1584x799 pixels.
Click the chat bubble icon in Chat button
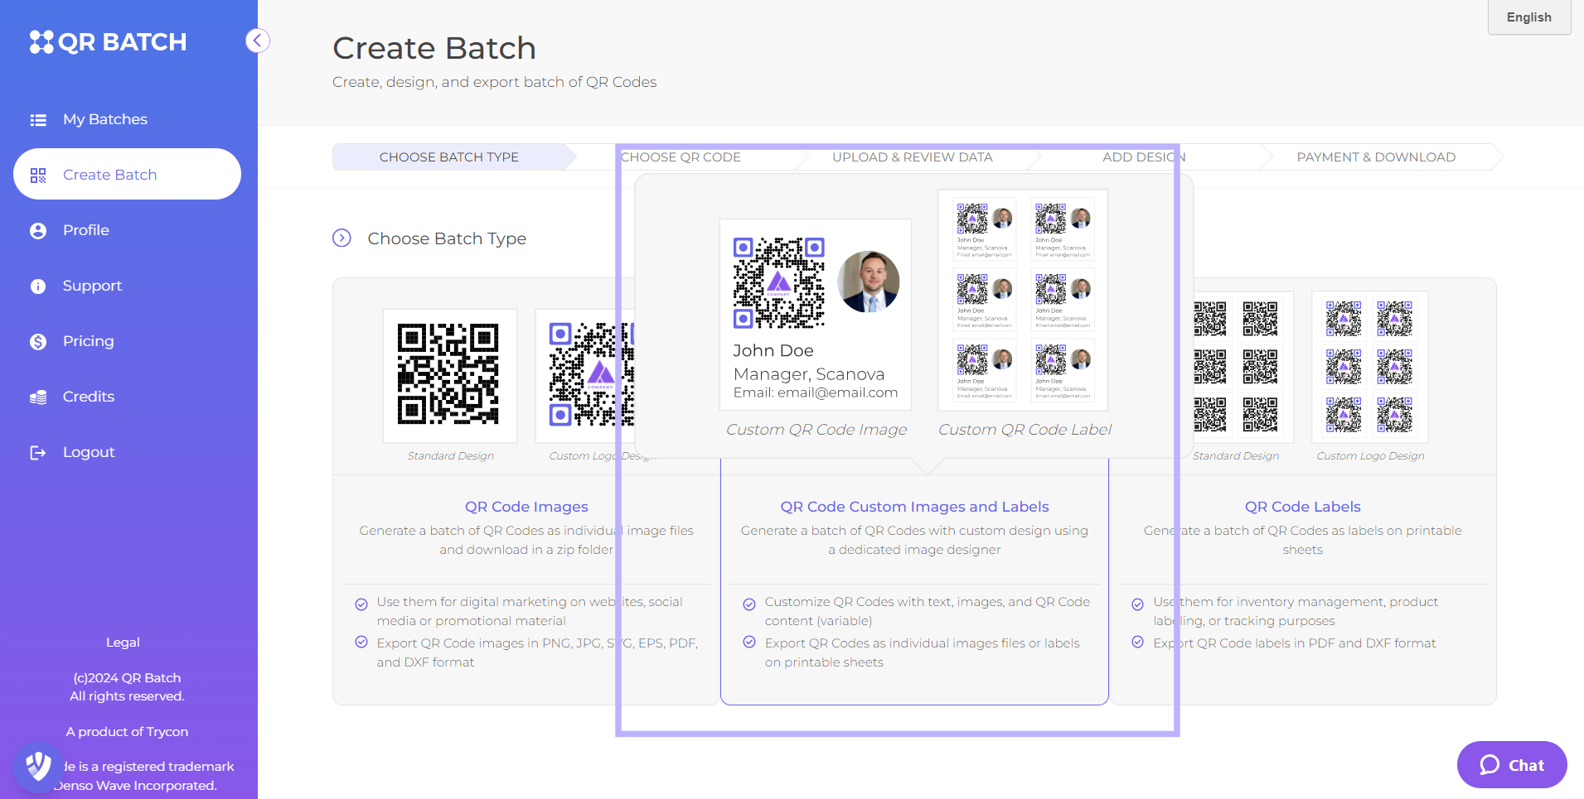tap(1490, 765)
